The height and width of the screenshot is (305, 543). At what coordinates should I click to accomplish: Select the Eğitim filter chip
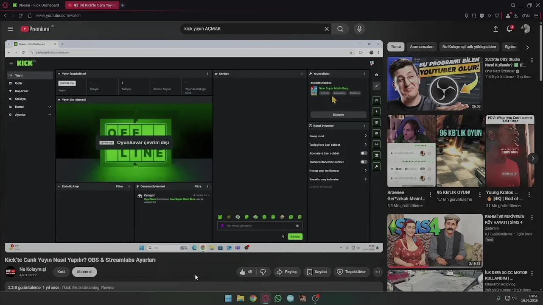[510, 47]
